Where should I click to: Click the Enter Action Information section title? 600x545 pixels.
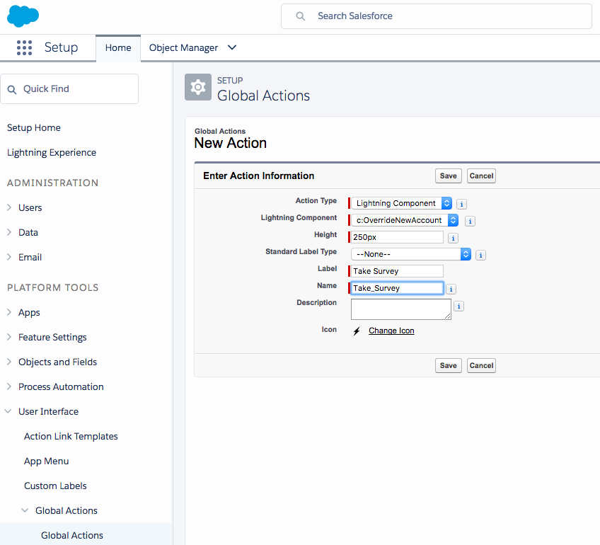click(x=259, y=176)
